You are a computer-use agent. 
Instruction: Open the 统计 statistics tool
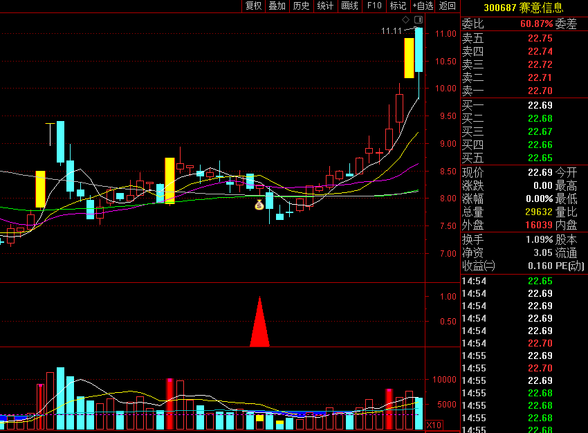click(x=326, y=6)
